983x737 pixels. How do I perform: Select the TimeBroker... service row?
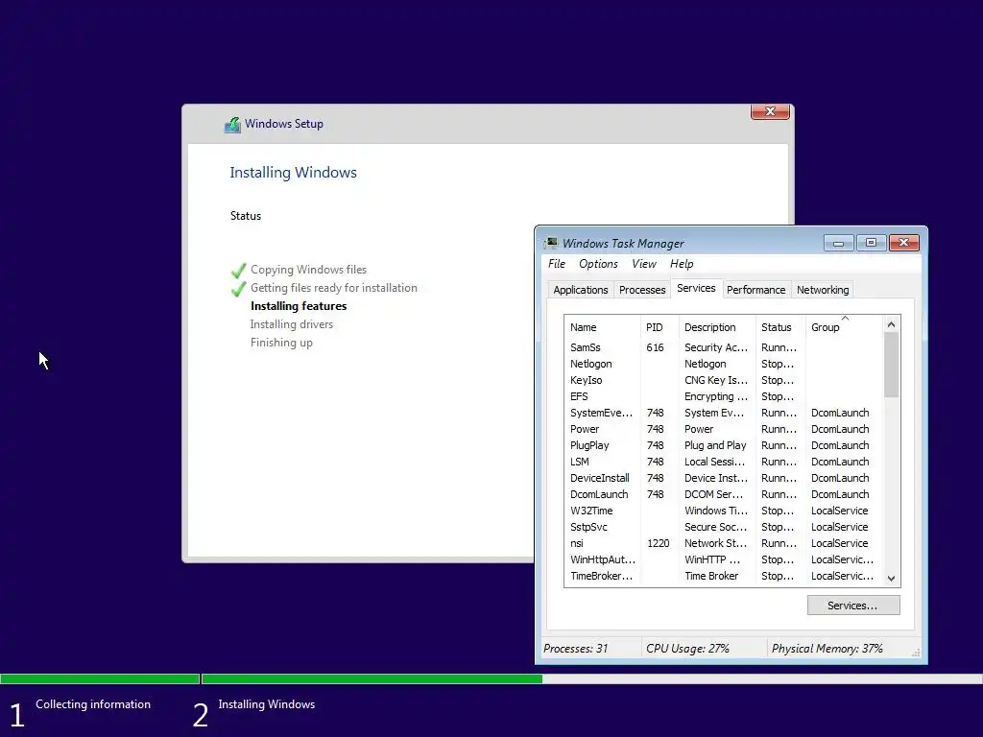[x=723, y=576]
